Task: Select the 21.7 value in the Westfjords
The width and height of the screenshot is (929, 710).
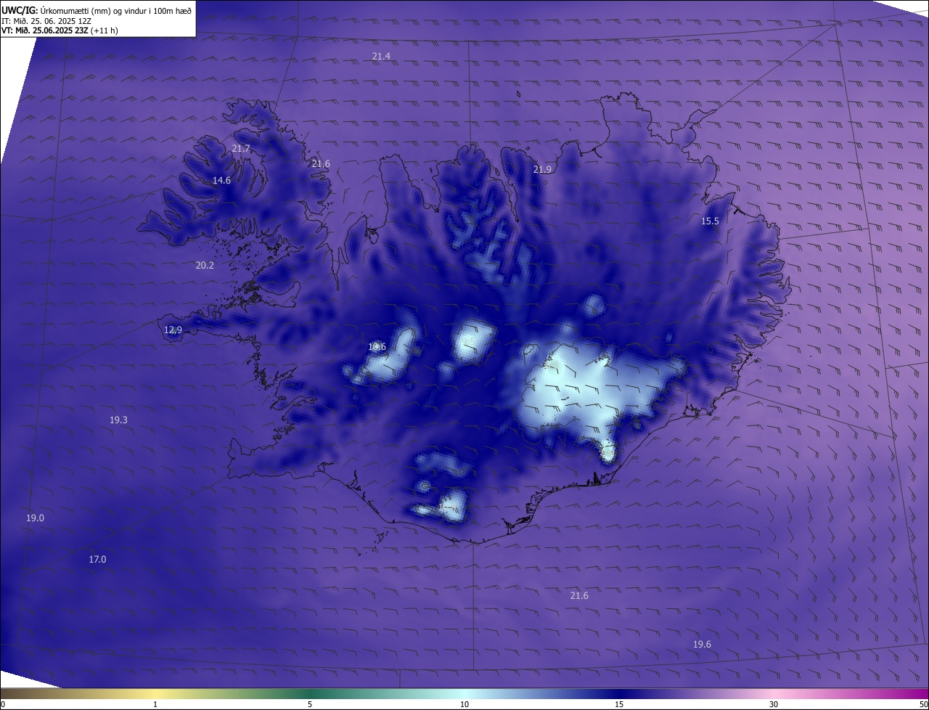Action: point(241,148)
